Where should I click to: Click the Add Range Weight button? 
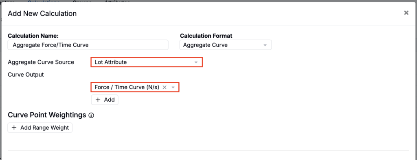(40, 128)
